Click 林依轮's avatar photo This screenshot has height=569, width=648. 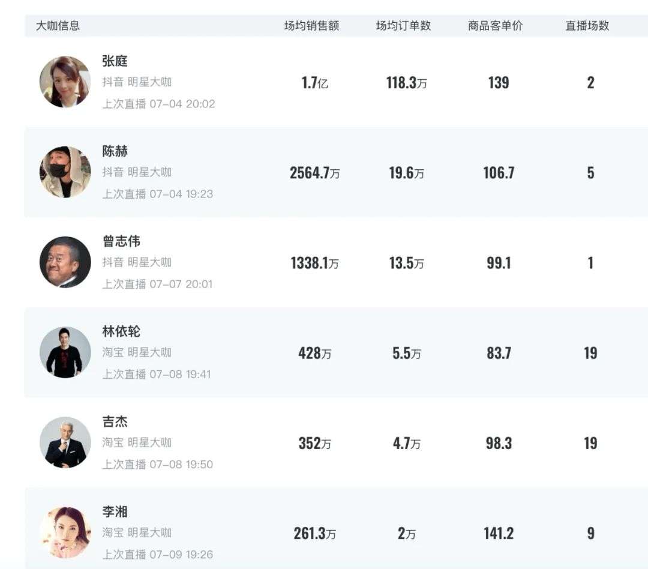click(65, 352)
